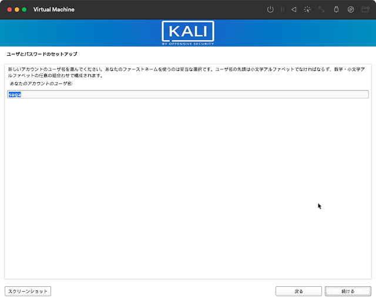
Task: Pause the virtual machine
Action: 283,9
